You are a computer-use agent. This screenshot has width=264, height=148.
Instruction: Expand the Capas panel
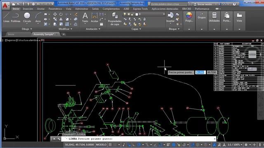136,29
